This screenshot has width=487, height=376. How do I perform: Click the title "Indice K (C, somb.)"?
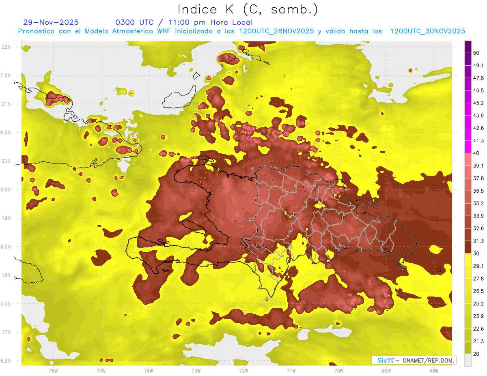coord(248,9)
